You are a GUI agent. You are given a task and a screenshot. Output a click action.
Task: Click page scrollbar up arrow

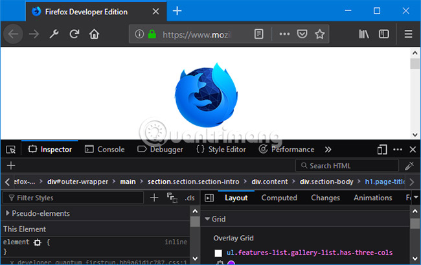click(x=415, y=53)
